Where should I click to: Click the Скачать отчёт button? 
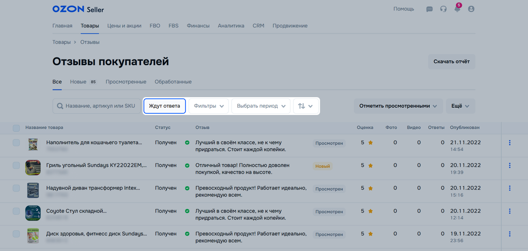pos(451,62)
